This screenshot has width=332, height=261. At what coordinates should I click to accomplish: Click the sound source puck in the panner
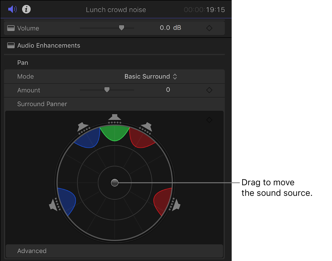pos(115,182)
